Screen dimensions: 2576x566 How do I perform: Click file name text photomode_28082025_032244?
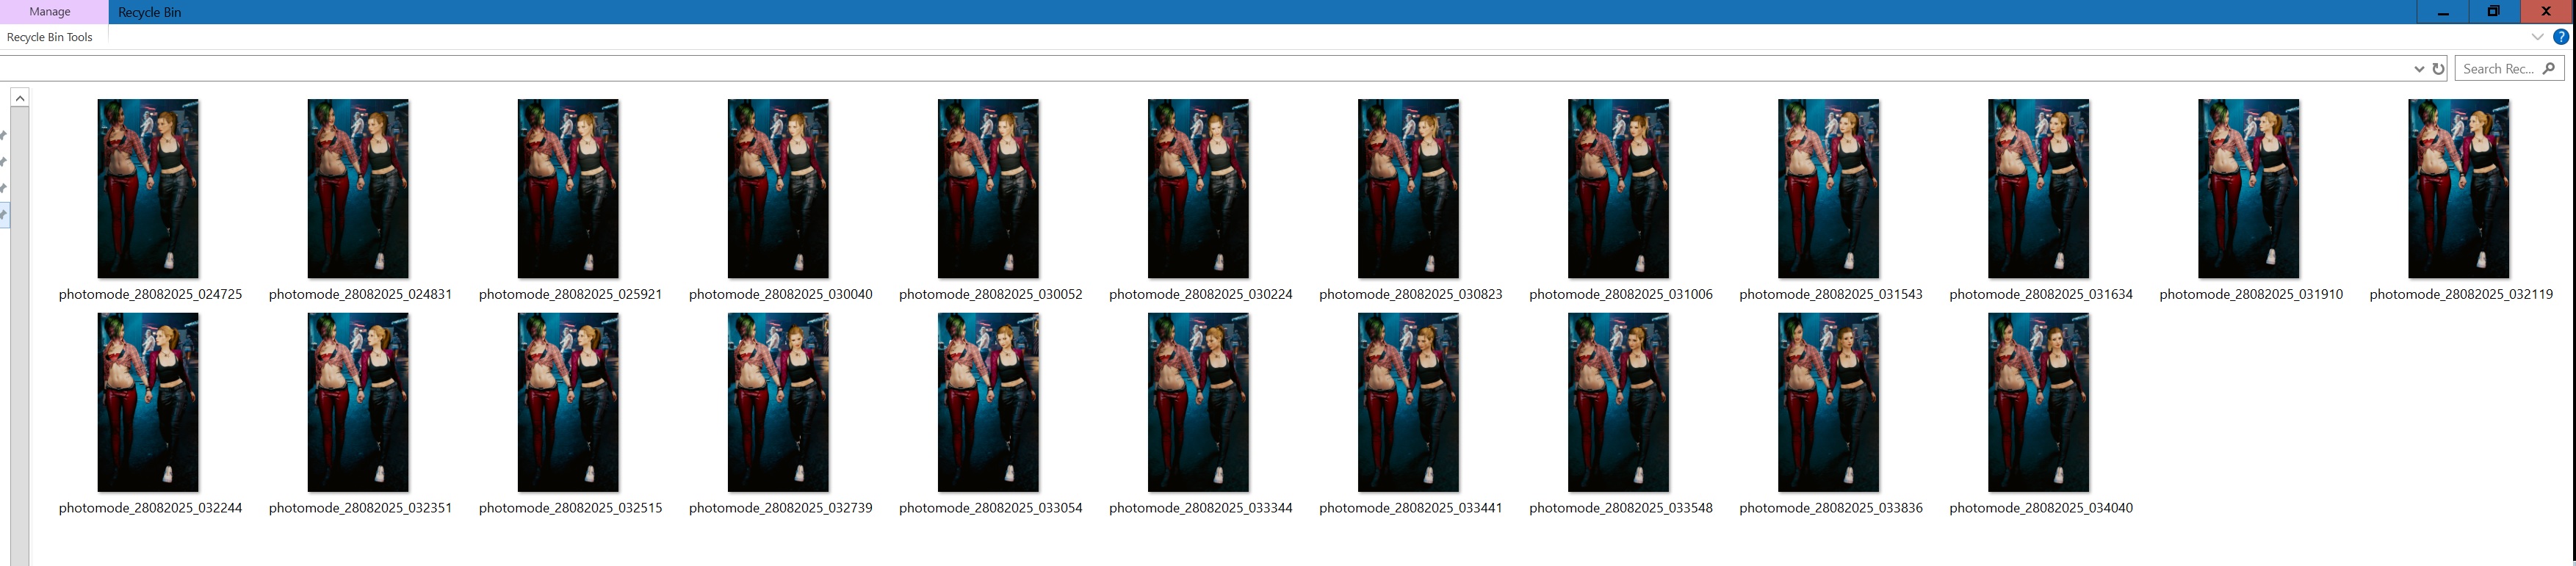150,508
